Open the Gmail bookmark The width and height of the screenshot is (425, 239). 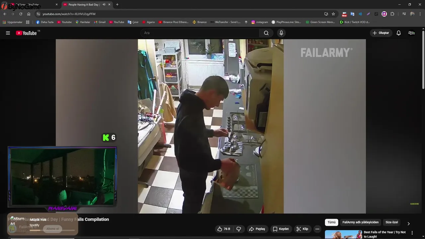(100, 22)
